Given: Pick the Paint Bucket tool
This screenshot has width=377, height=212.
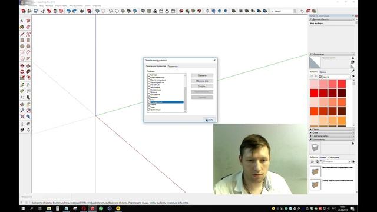Looking at the screenshot, I should [22, 27].
